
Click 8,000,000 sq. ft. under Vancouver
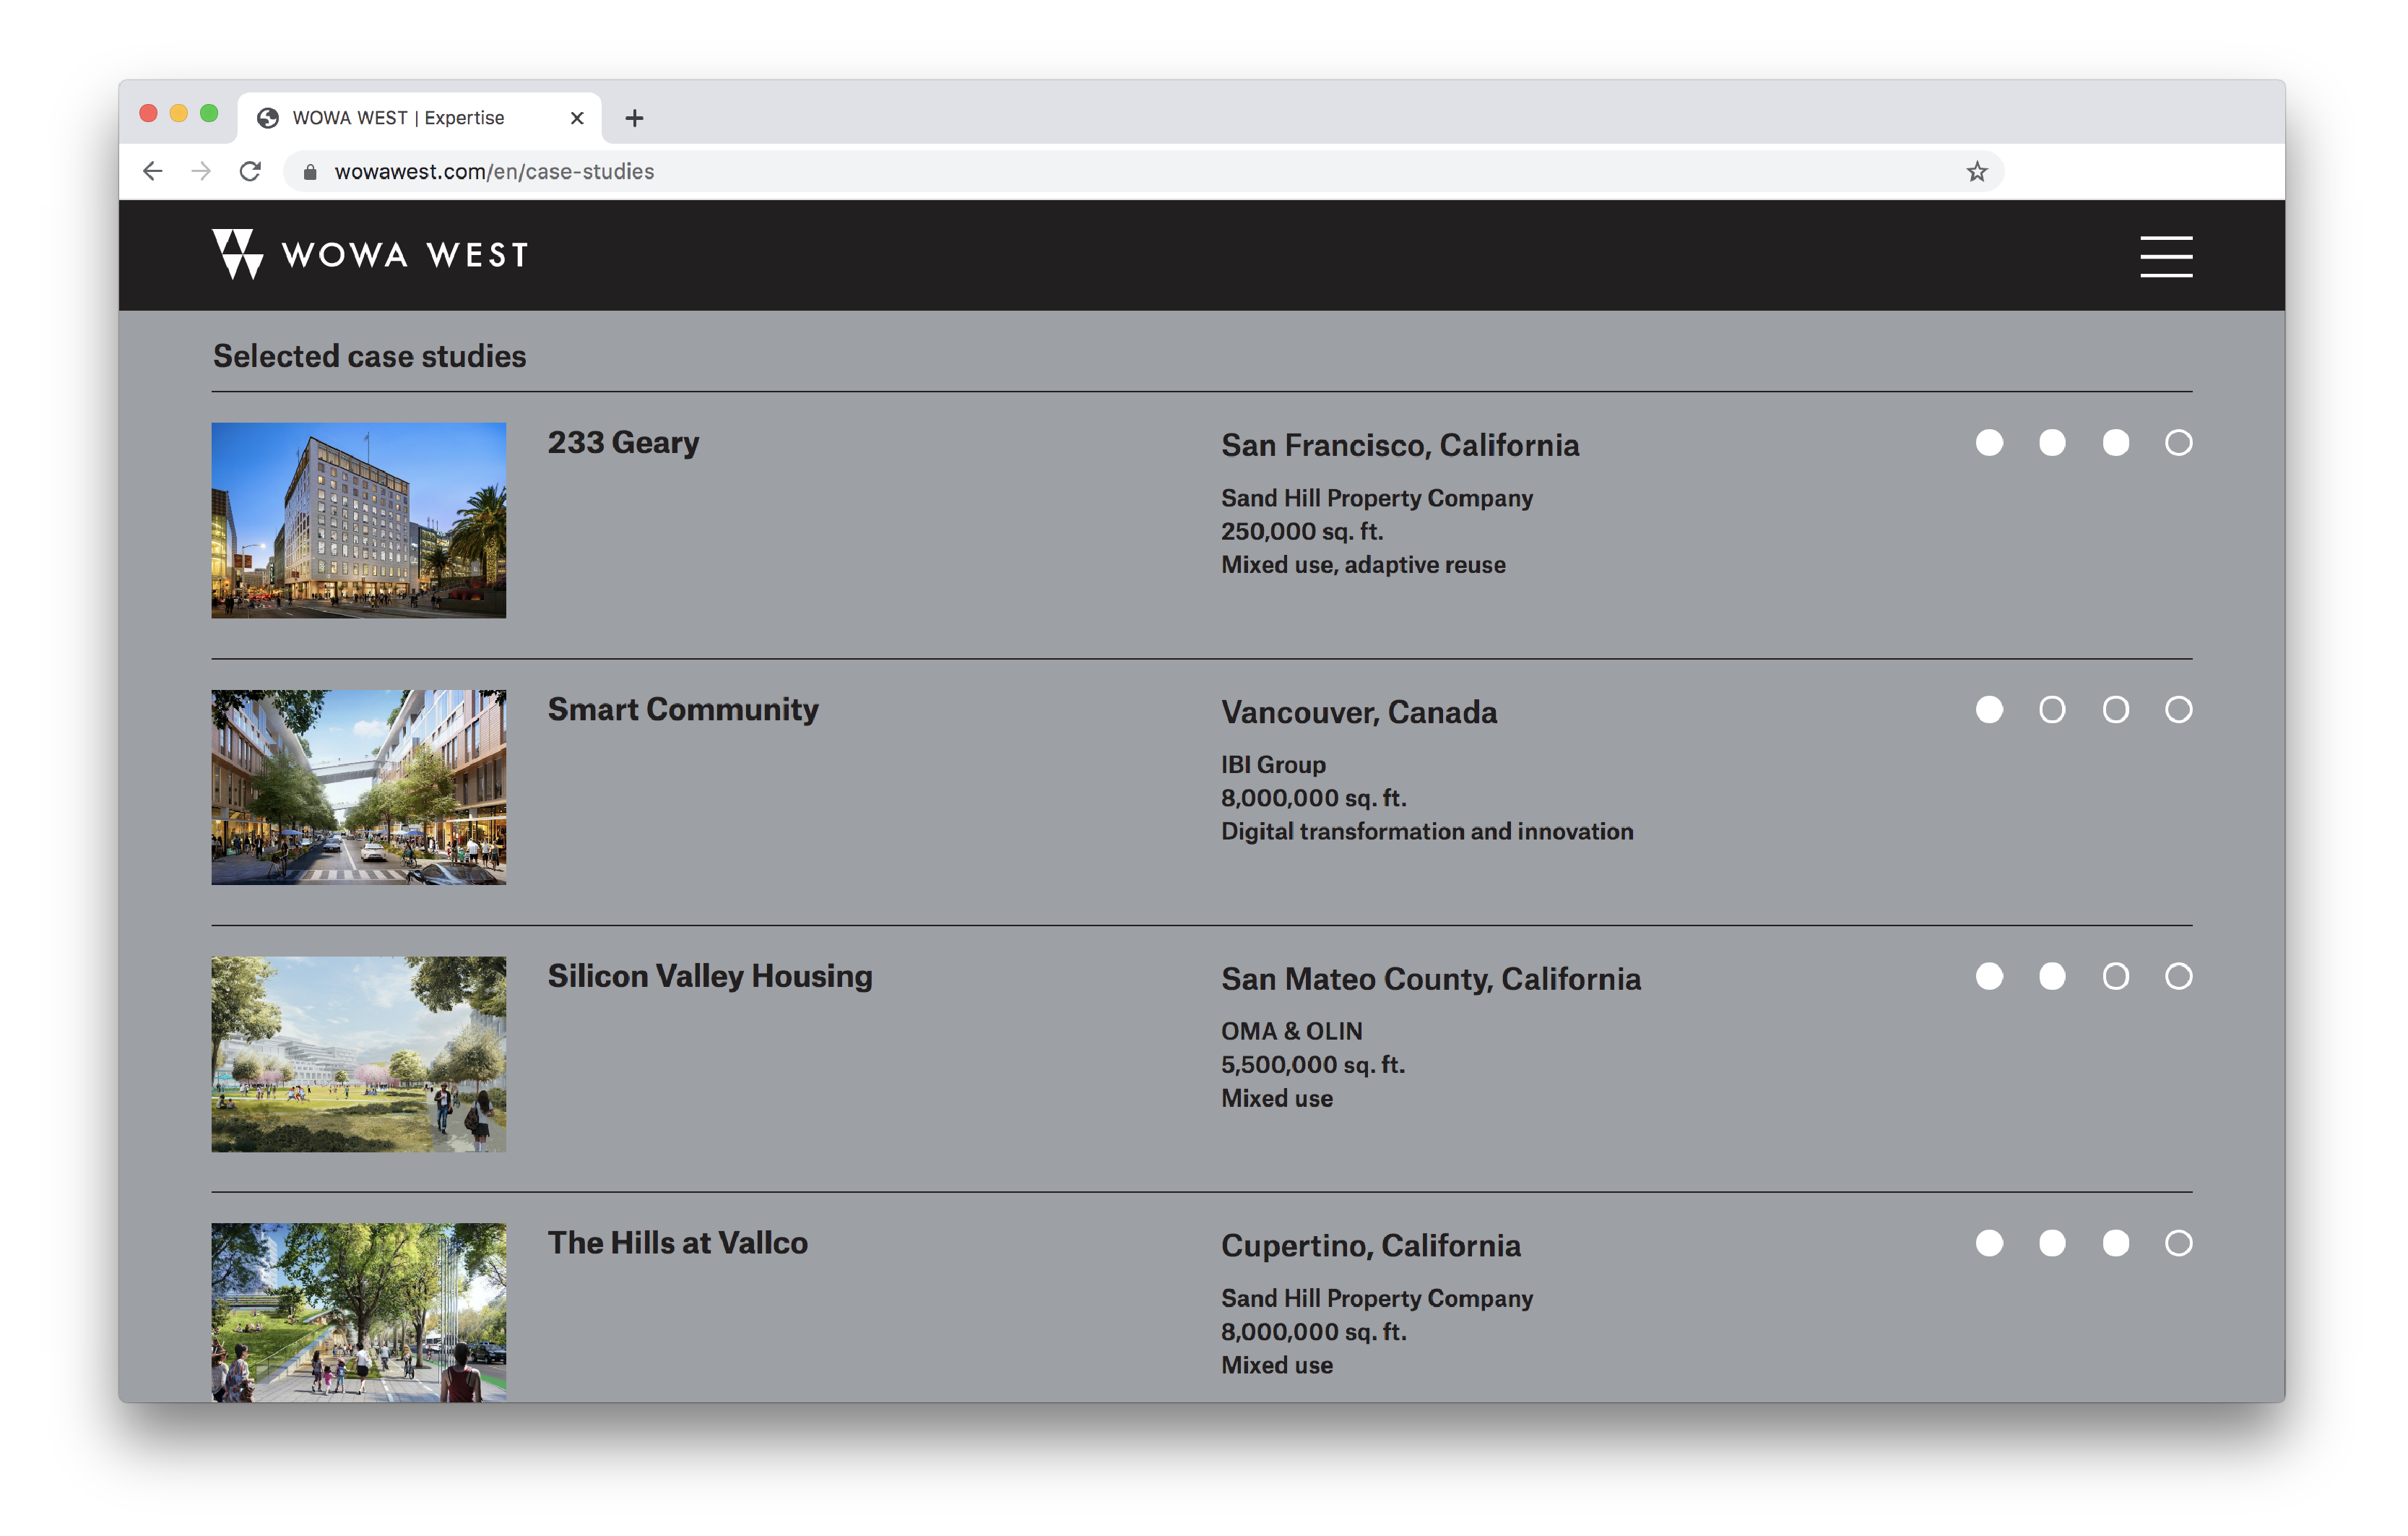click(1313, 798)
